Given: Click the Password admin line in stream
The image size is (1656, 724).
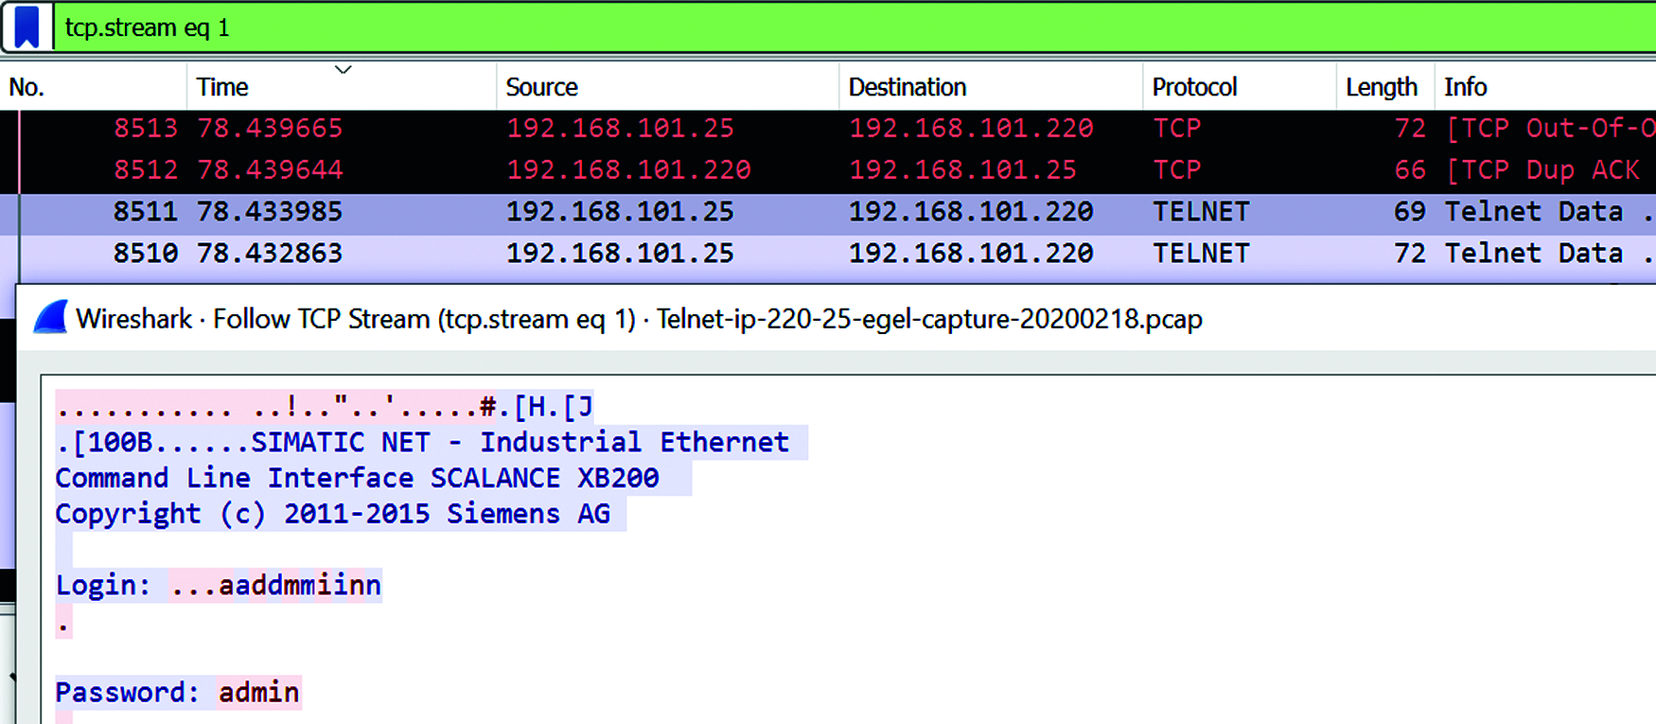Looking at the screenshot, I should (177, 693).
